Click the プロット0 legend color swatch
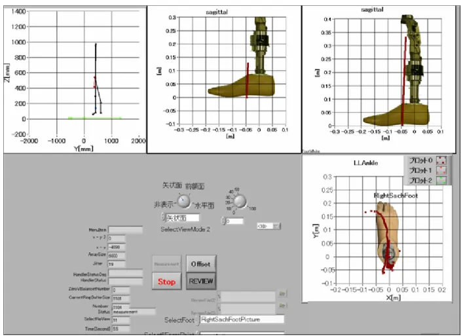The image size is (461, 336). point(441,160)
